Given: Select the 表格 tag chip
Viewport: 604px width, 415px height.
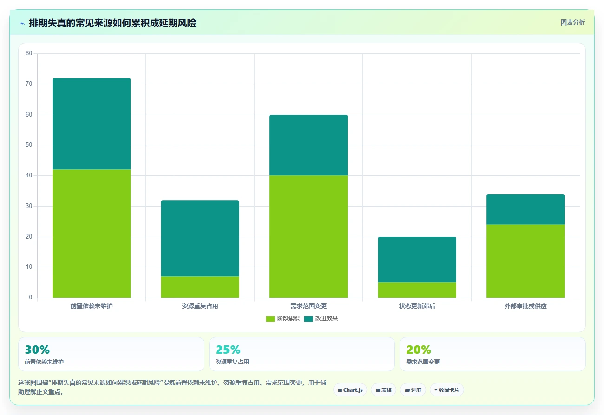Looking at the screenshot, I should [383, 390].
